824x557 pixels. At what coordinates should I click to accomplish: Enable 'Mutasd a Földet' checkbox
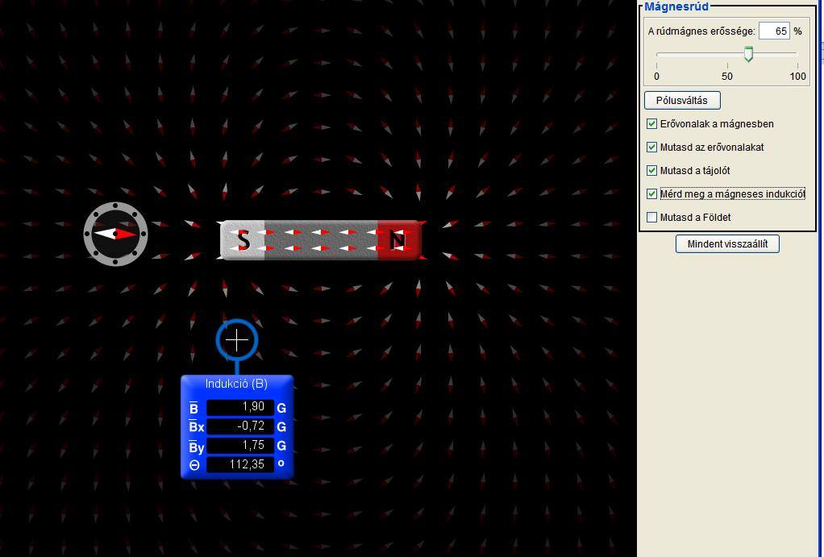pyautogui.click(x=652, y=218)
